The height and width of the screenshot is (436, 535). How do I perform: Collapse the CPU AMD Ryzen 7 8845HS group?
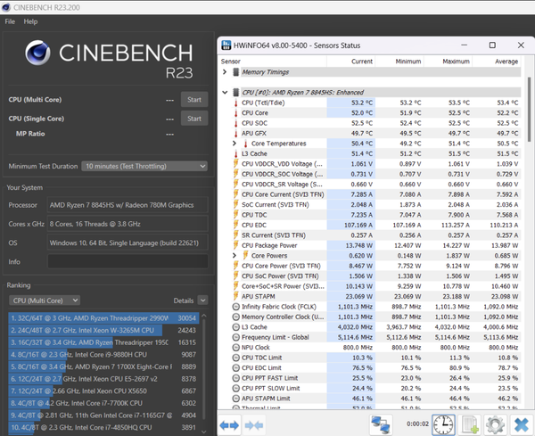225,93
